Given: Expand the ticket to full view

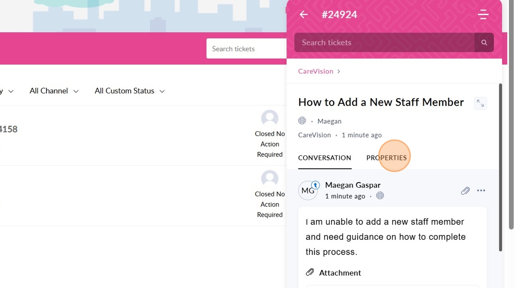Looking at the screenshot, I should [x=480, y=103].
